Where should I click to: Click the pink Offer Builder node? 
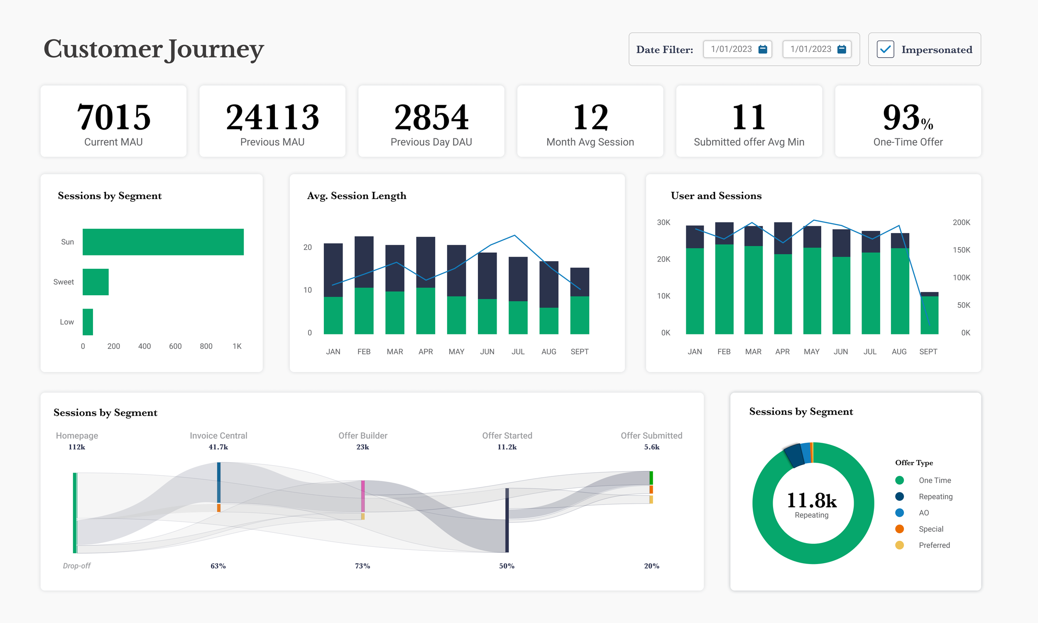click(363, 496)
